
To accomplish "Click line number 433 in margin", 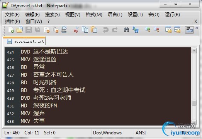I will [10, 122].
